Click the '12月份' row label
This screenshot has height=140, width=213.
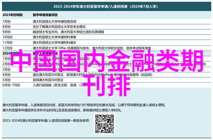(x=7, y=48)
